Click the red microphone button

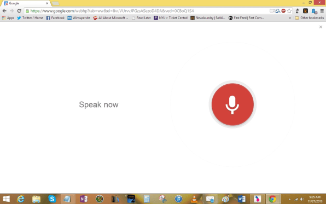232,104
